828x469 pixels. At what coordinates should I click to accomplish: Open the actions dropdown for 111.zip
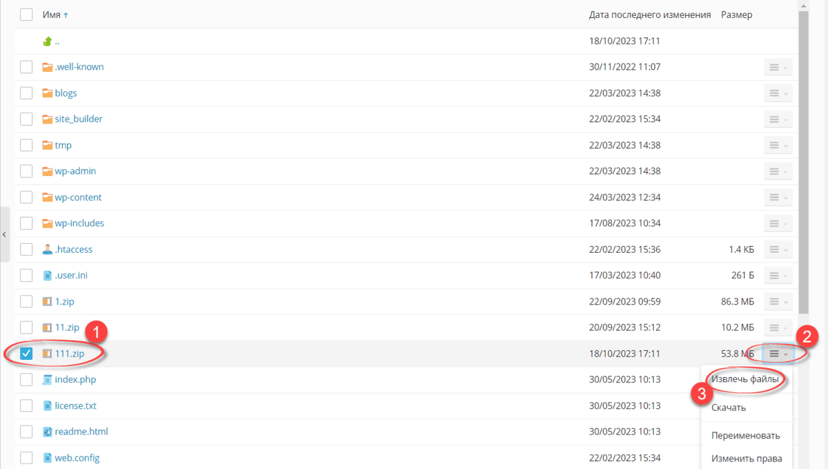tap(778, 354)
